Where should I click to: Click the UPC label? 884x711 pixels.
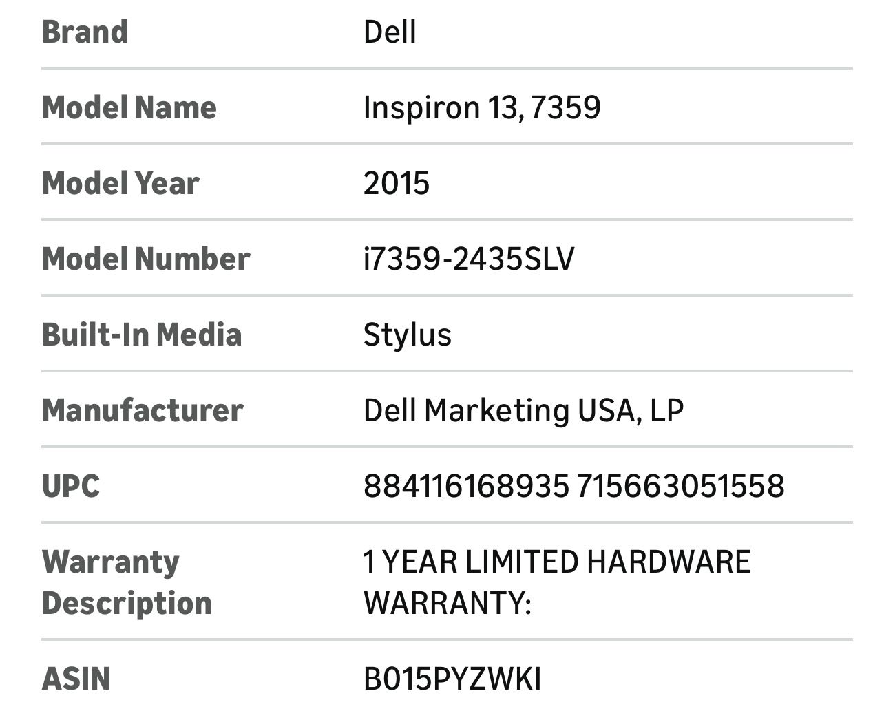point(71,486)
